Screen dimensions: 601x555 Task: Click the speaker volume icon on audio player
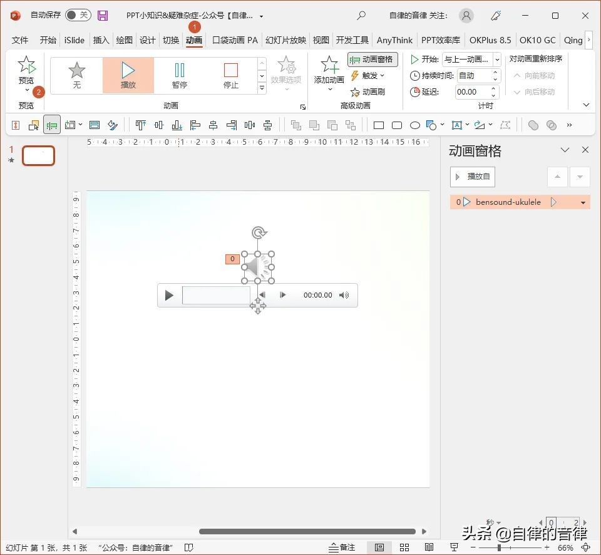pyautogui.click(x=344, y=295)
